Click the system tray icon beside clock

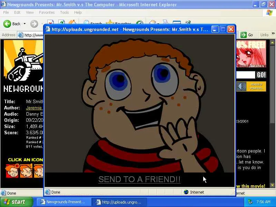(250, 202)
